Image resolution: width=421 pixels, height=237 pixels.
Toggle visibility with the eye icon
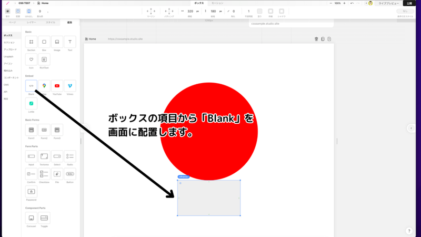[x=7, y=11]
